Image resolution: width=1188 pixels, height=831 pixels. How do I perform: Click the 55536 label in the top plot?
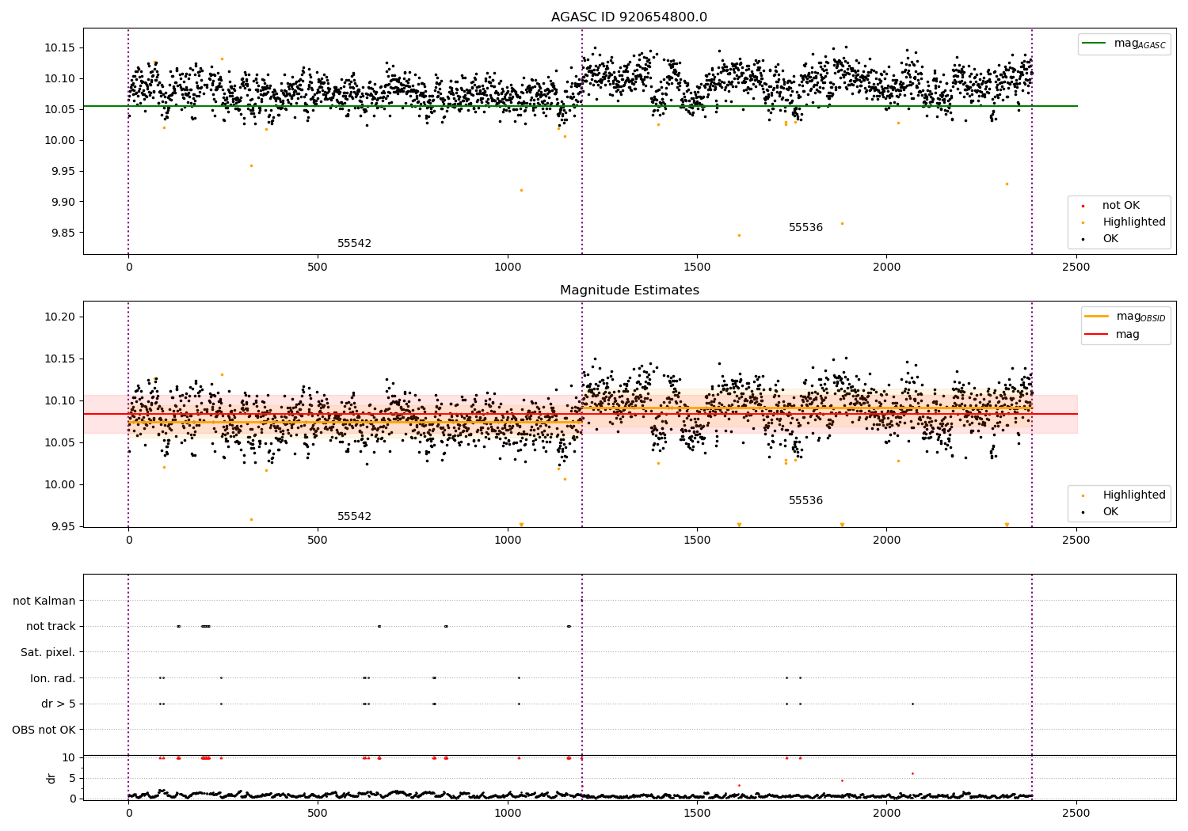point(805,228)
